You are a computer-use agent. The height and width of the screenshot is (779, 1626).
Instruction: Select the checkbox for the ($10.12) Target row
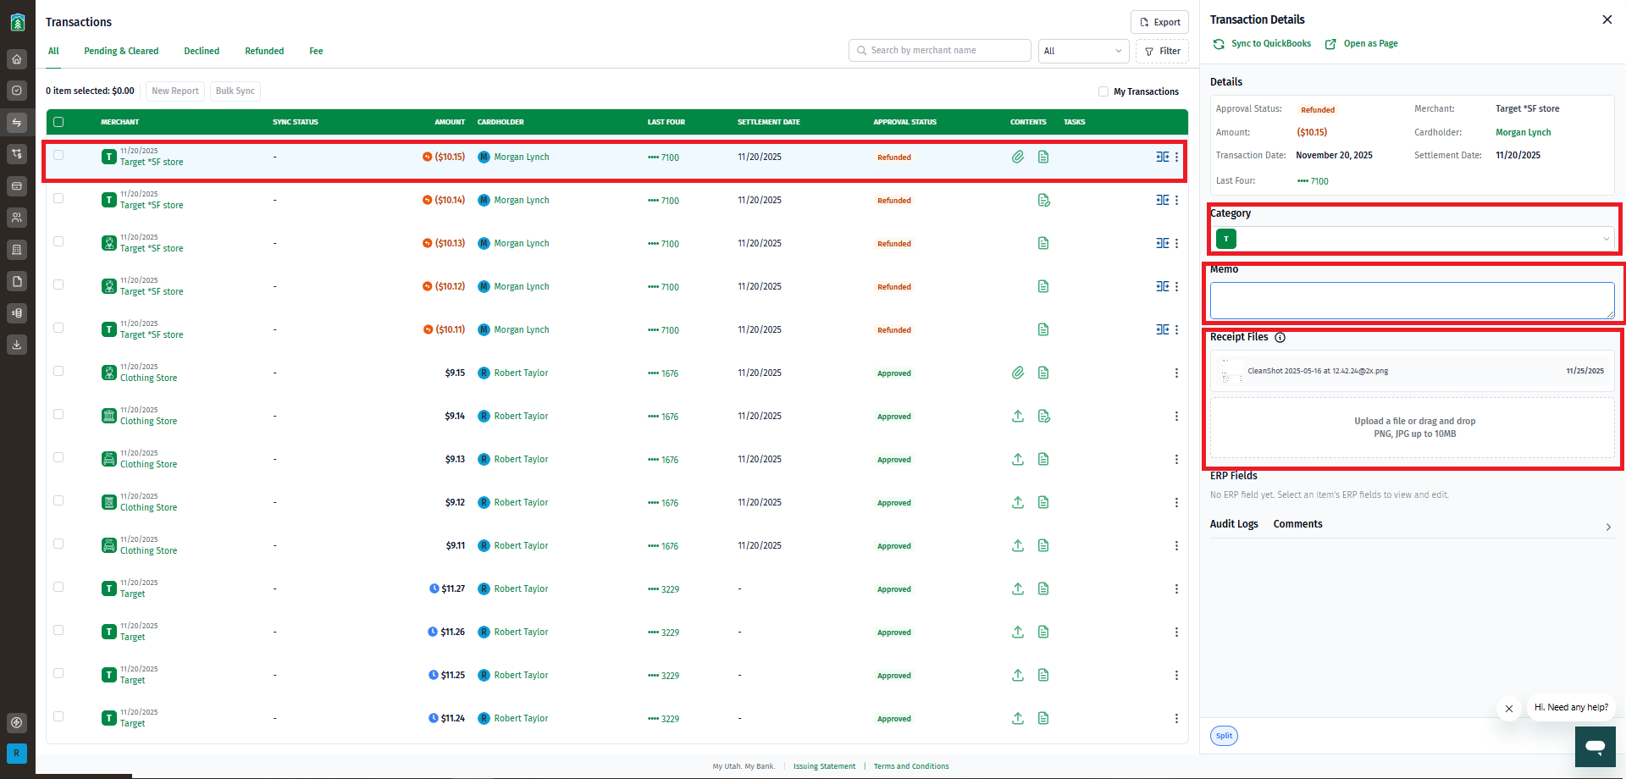(x=58, y=285)
